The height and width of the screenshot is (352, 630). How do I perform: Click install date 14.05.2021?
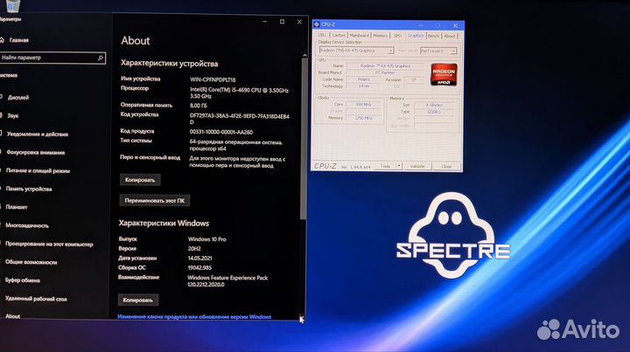point(199,259)
